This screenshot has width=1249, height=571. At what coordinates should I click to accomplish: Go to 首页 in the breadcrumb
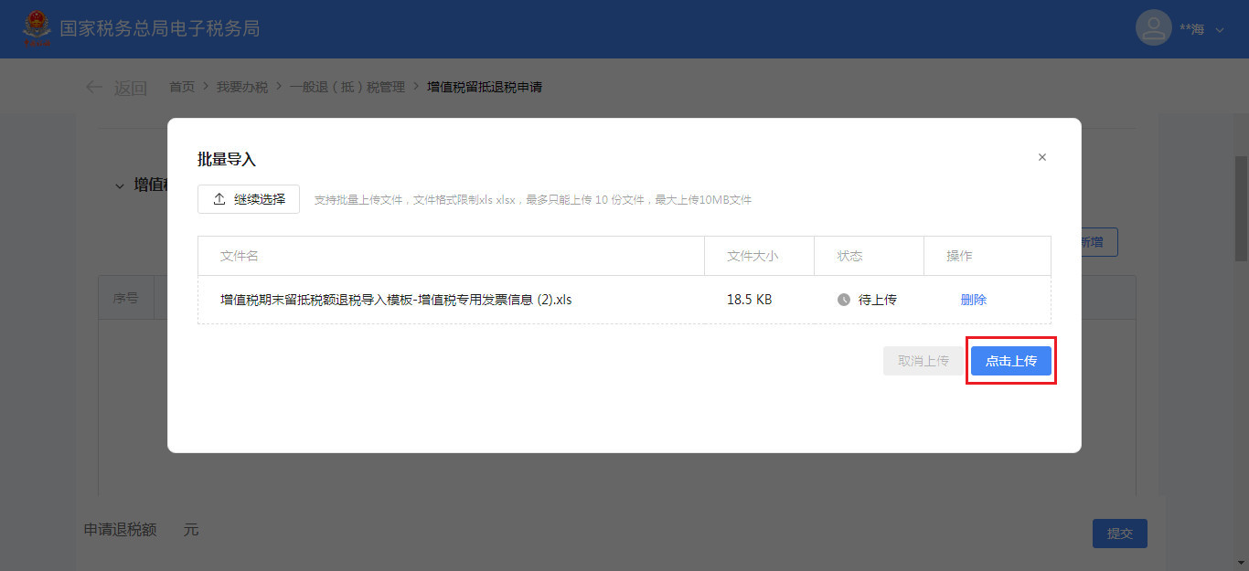coord(182,87)
